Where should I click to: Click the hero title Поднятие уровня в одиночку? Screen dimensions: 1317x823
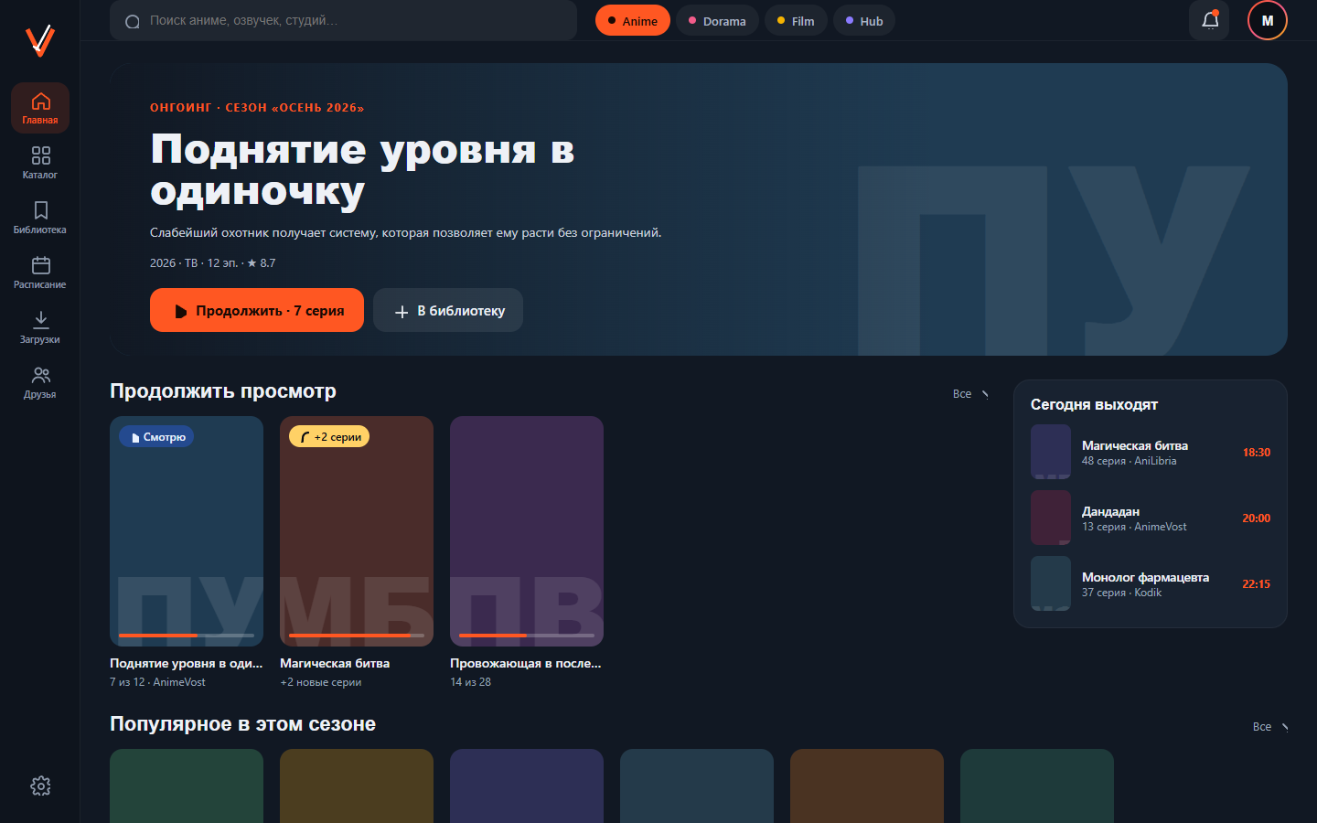tap(363, 169)
